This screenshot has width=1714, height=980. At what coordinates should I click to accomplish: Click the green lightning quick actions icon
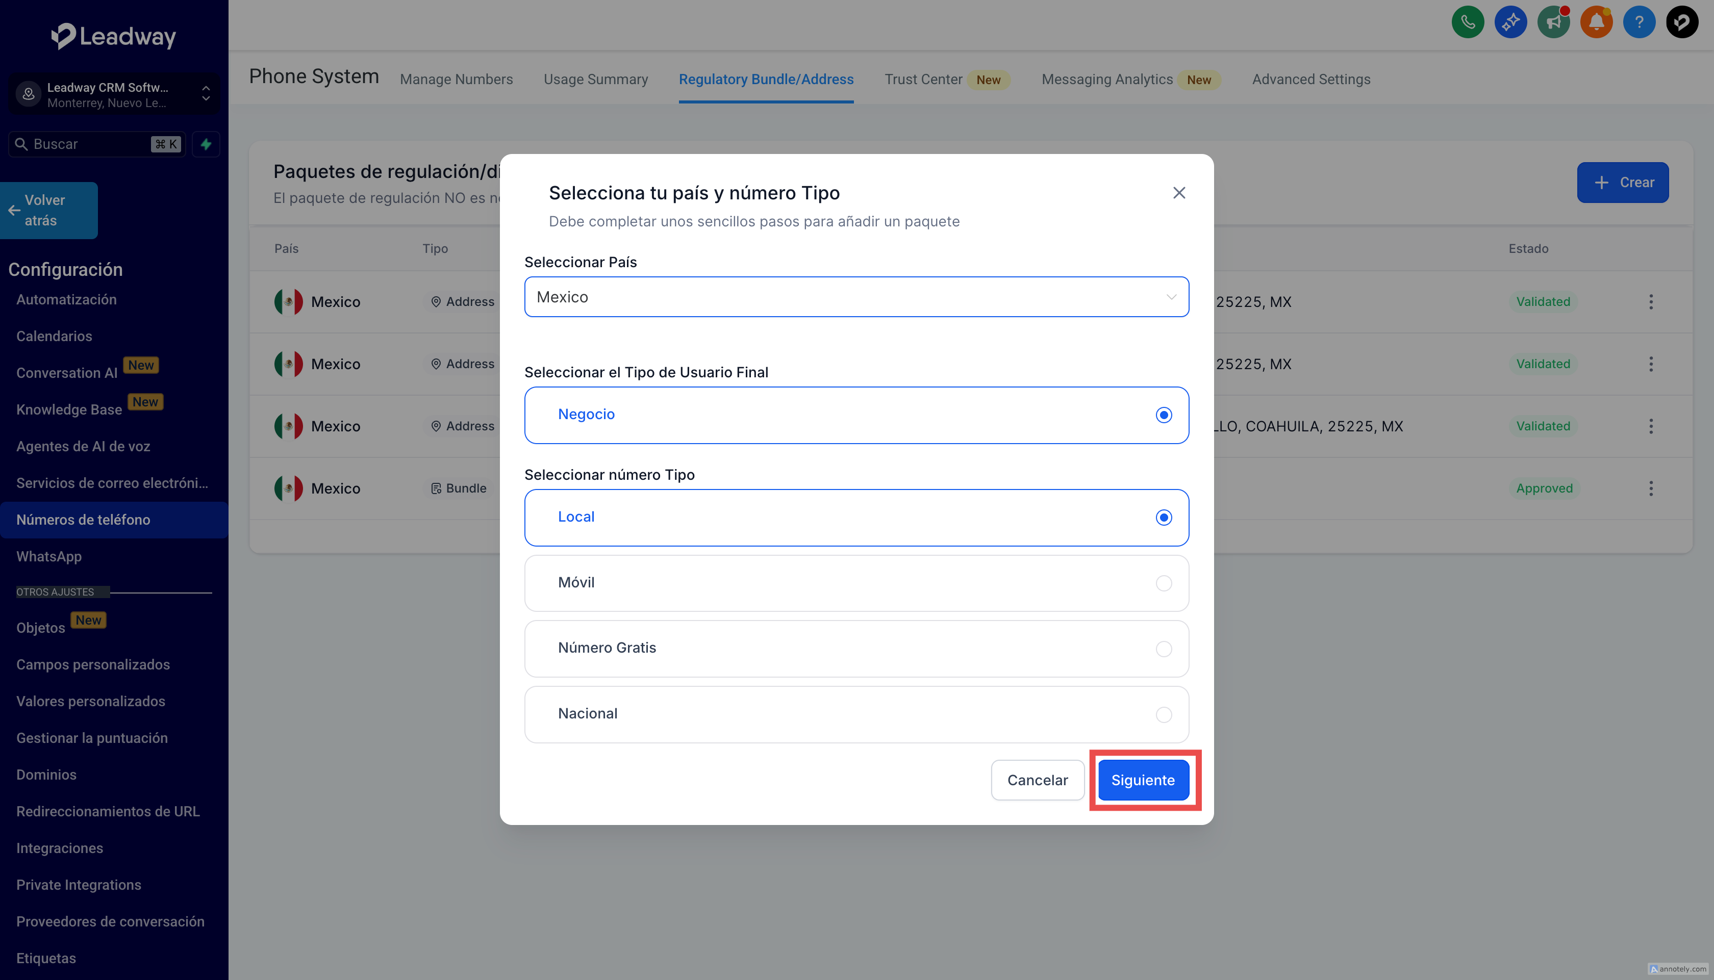tap(206, 144)
